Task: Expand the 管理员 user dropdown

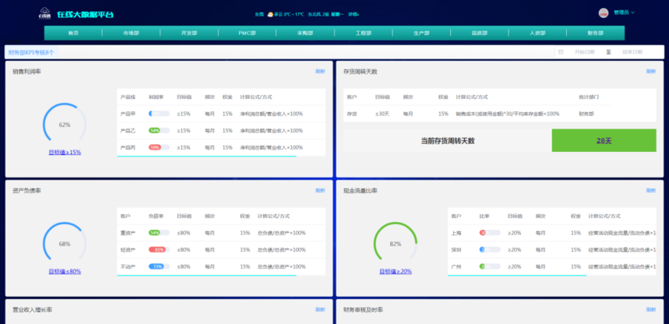Action: coord(625,12)
